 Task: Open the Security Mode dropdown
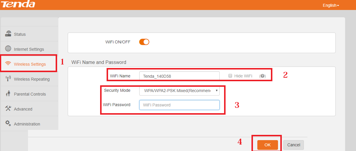(179, 91)
